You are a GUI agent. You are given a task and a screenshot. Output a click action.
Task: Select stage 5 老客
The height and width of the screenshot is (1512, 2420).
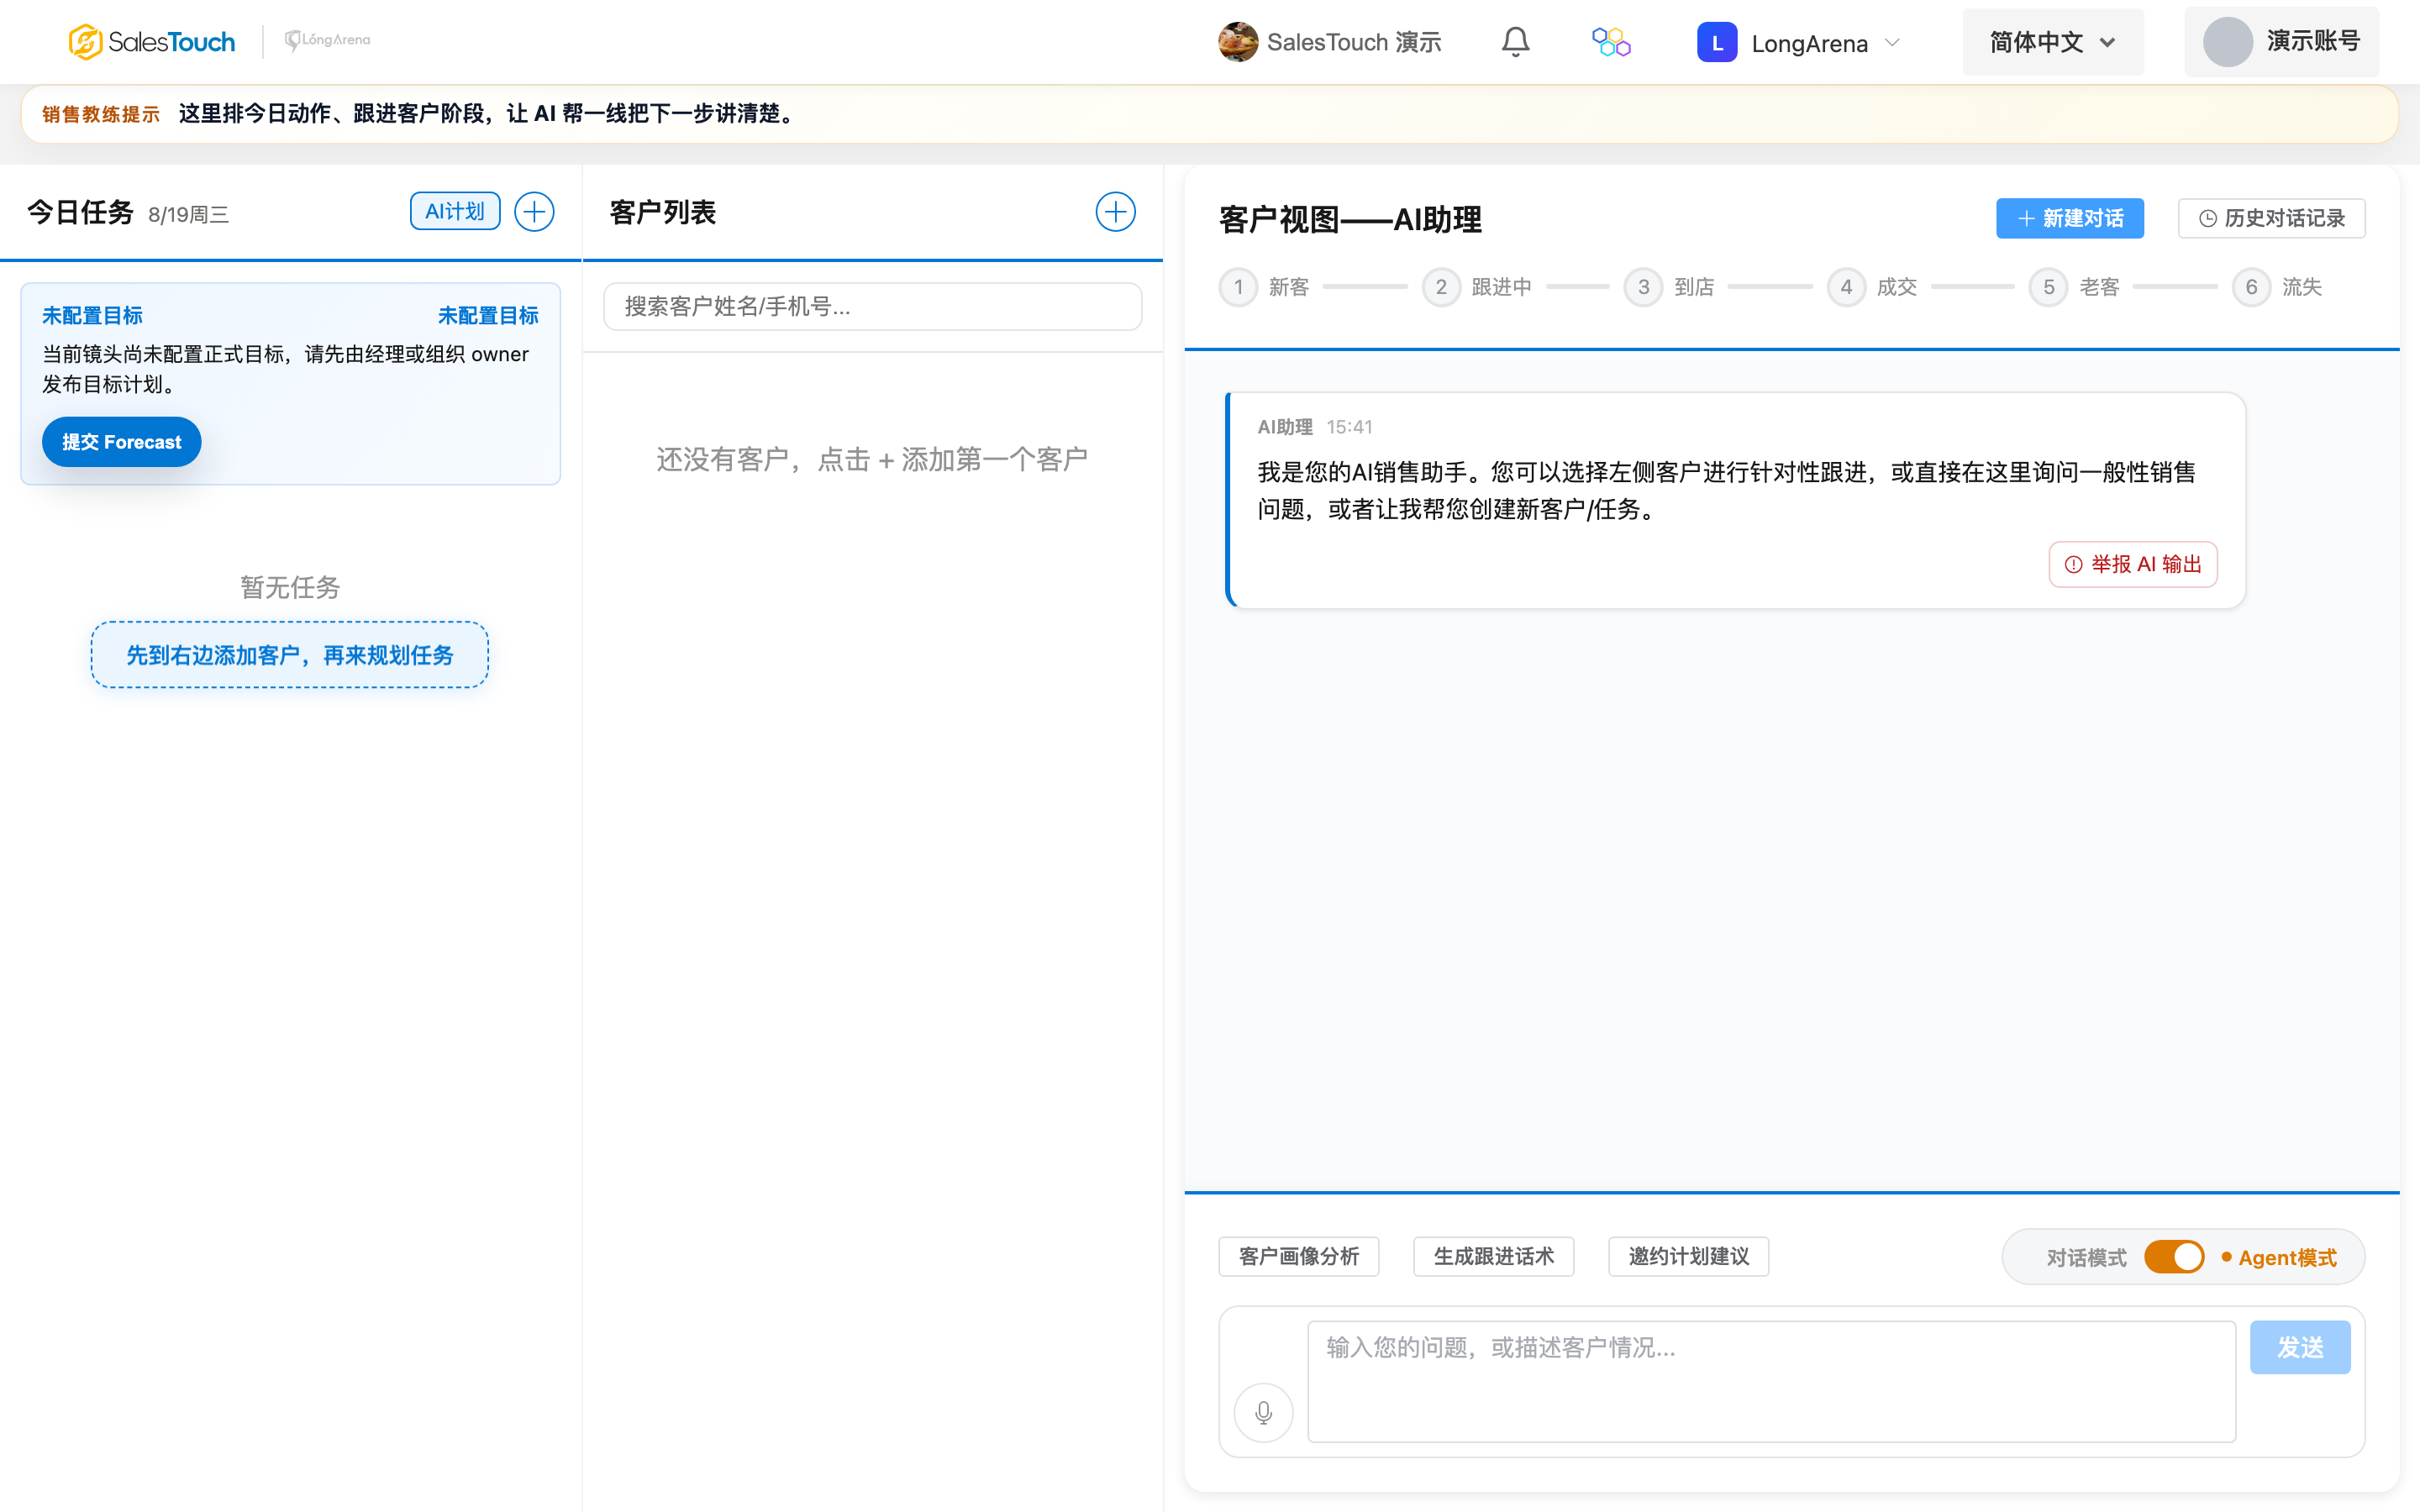click(x=2074, y=287)
